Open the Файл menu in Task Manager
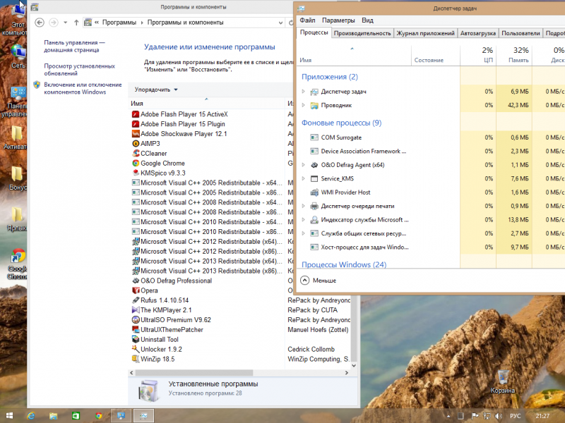 (x=307, y=20)
